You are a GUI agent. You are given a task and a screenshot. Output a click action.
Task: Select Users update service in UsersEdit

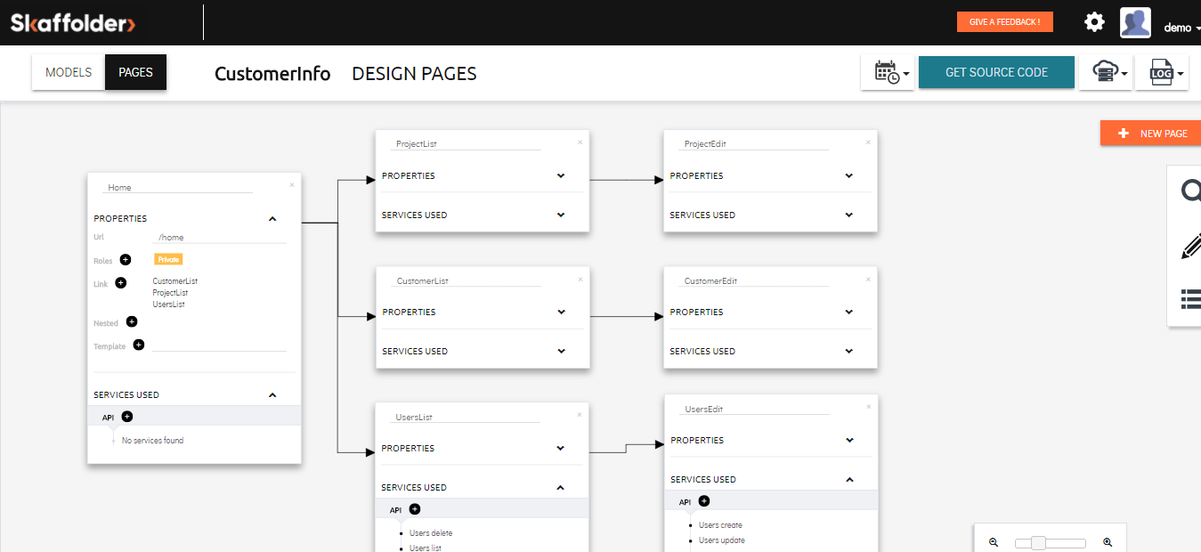[x=722, y=540]
